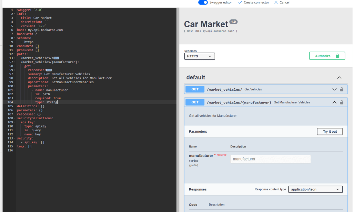Click folded code badge after responses on line 59
Viewport: 353px width, 212px height.
point(49,70)
